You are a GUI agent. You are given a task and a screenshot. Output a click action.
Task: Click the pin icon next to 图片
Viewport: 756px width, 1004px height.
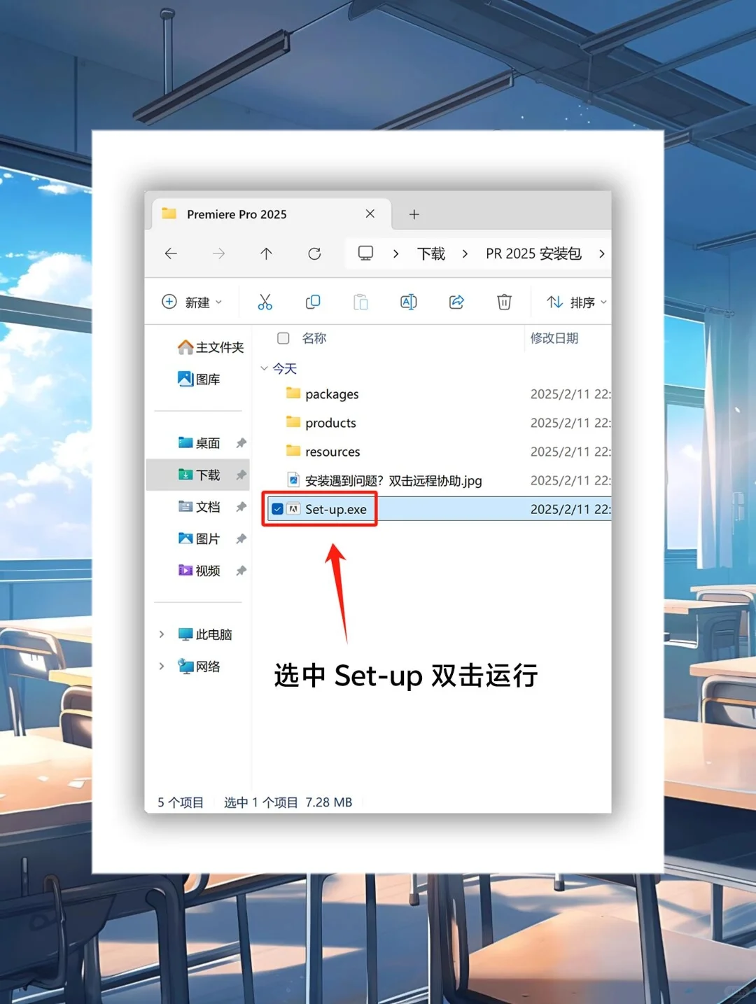[241, 538]
